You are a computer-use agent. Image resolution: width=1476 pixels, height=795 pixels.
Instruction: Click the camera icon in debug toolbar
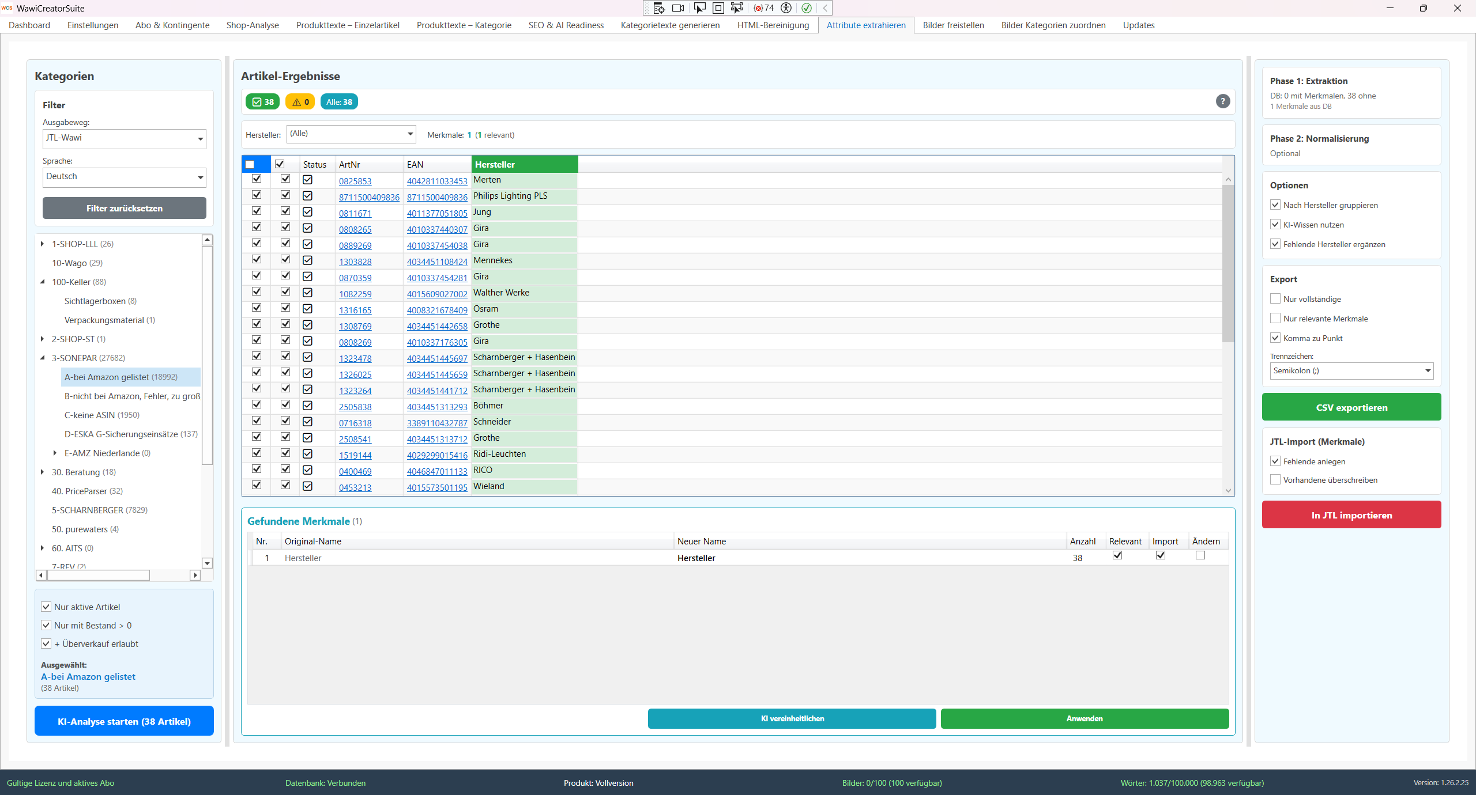[679, 8]
